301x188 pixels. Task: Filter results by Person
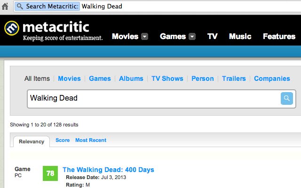click(x=203, y=78)
